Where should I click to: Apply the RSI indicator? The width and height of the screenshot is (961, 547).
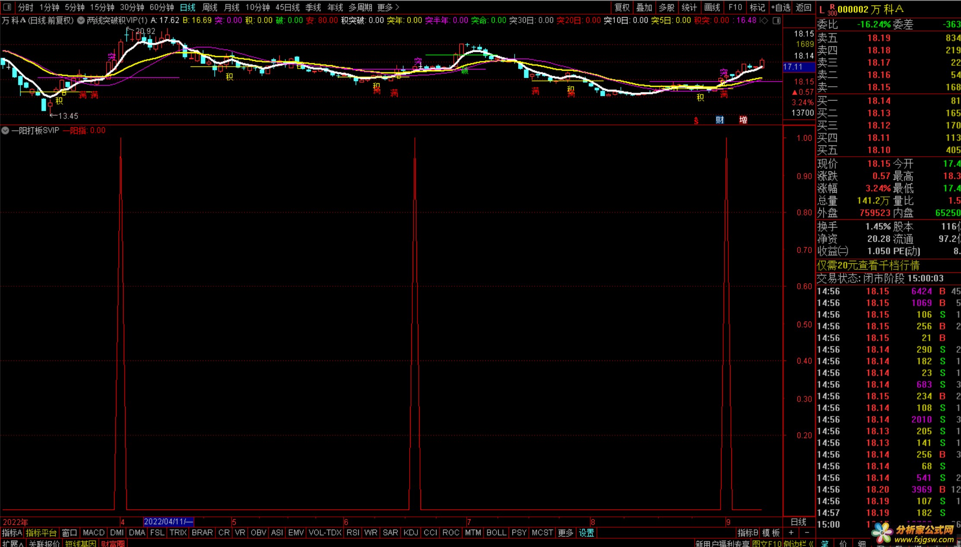pos(353,533)
